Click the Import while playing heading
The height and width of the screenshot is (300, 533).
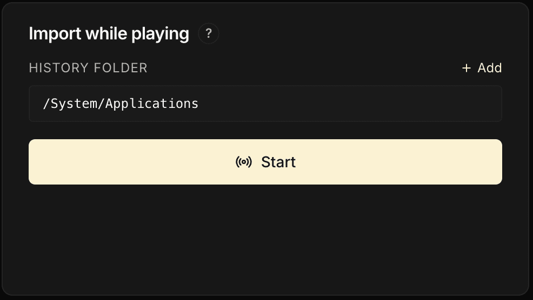[109, 34]
